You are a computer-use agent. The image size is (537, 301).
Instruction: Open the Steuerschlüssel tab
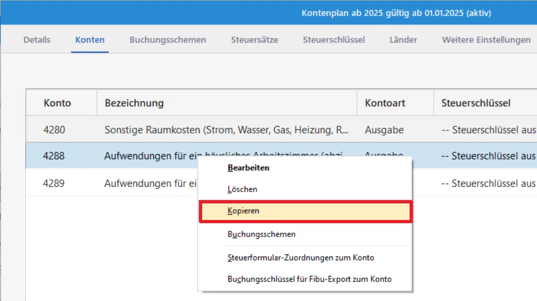click(x=334, y=40)
